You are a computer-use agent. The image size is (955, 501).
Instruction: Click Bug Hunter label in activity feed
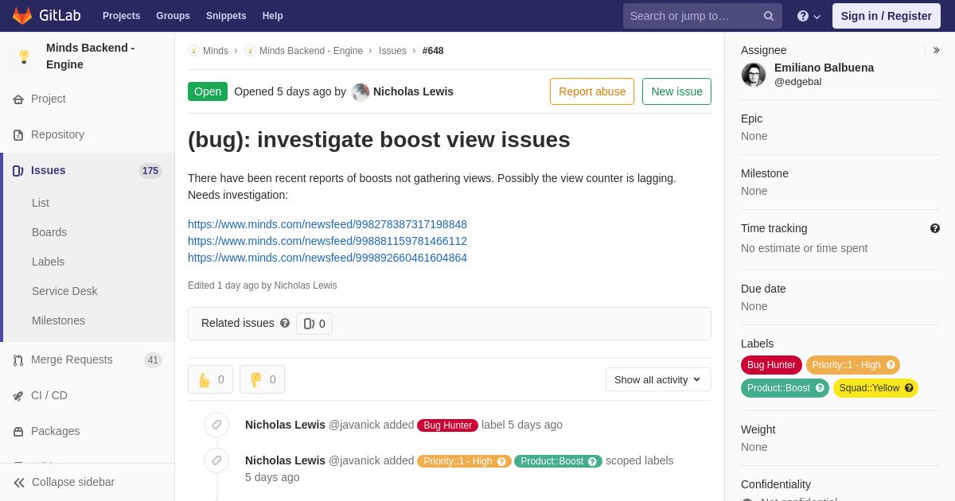pyautogui.click(x=447, y=425)
